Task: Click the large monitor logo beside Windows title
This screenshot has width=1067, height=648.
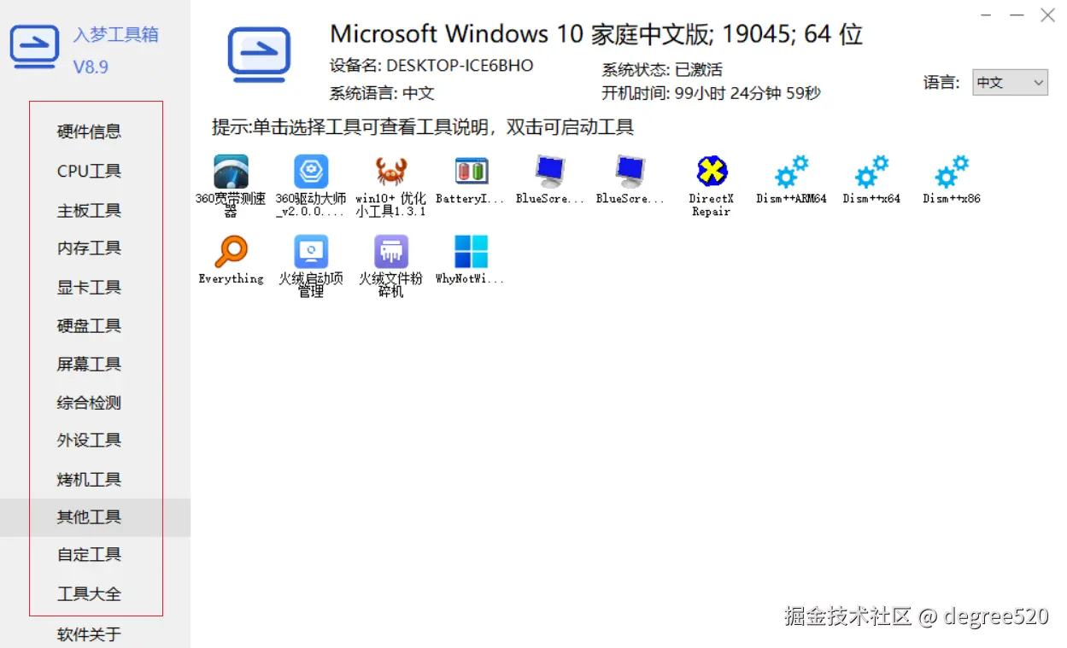Action: [x=259, y=55]
